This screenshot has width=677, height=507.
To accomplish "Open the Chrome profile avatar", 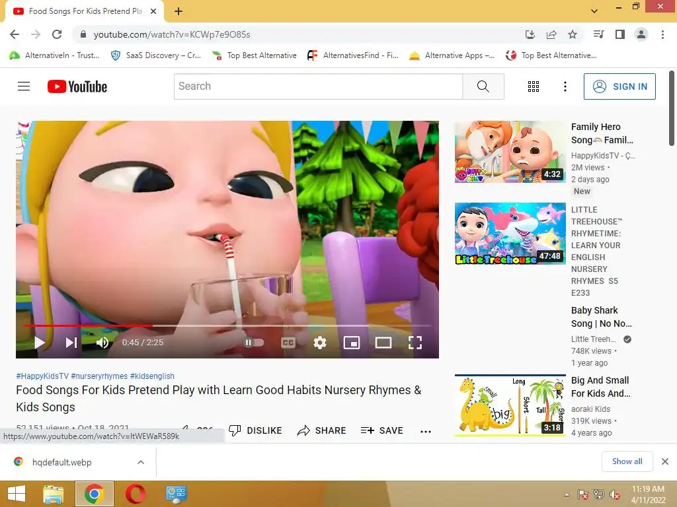I will (x=641, y=34).
